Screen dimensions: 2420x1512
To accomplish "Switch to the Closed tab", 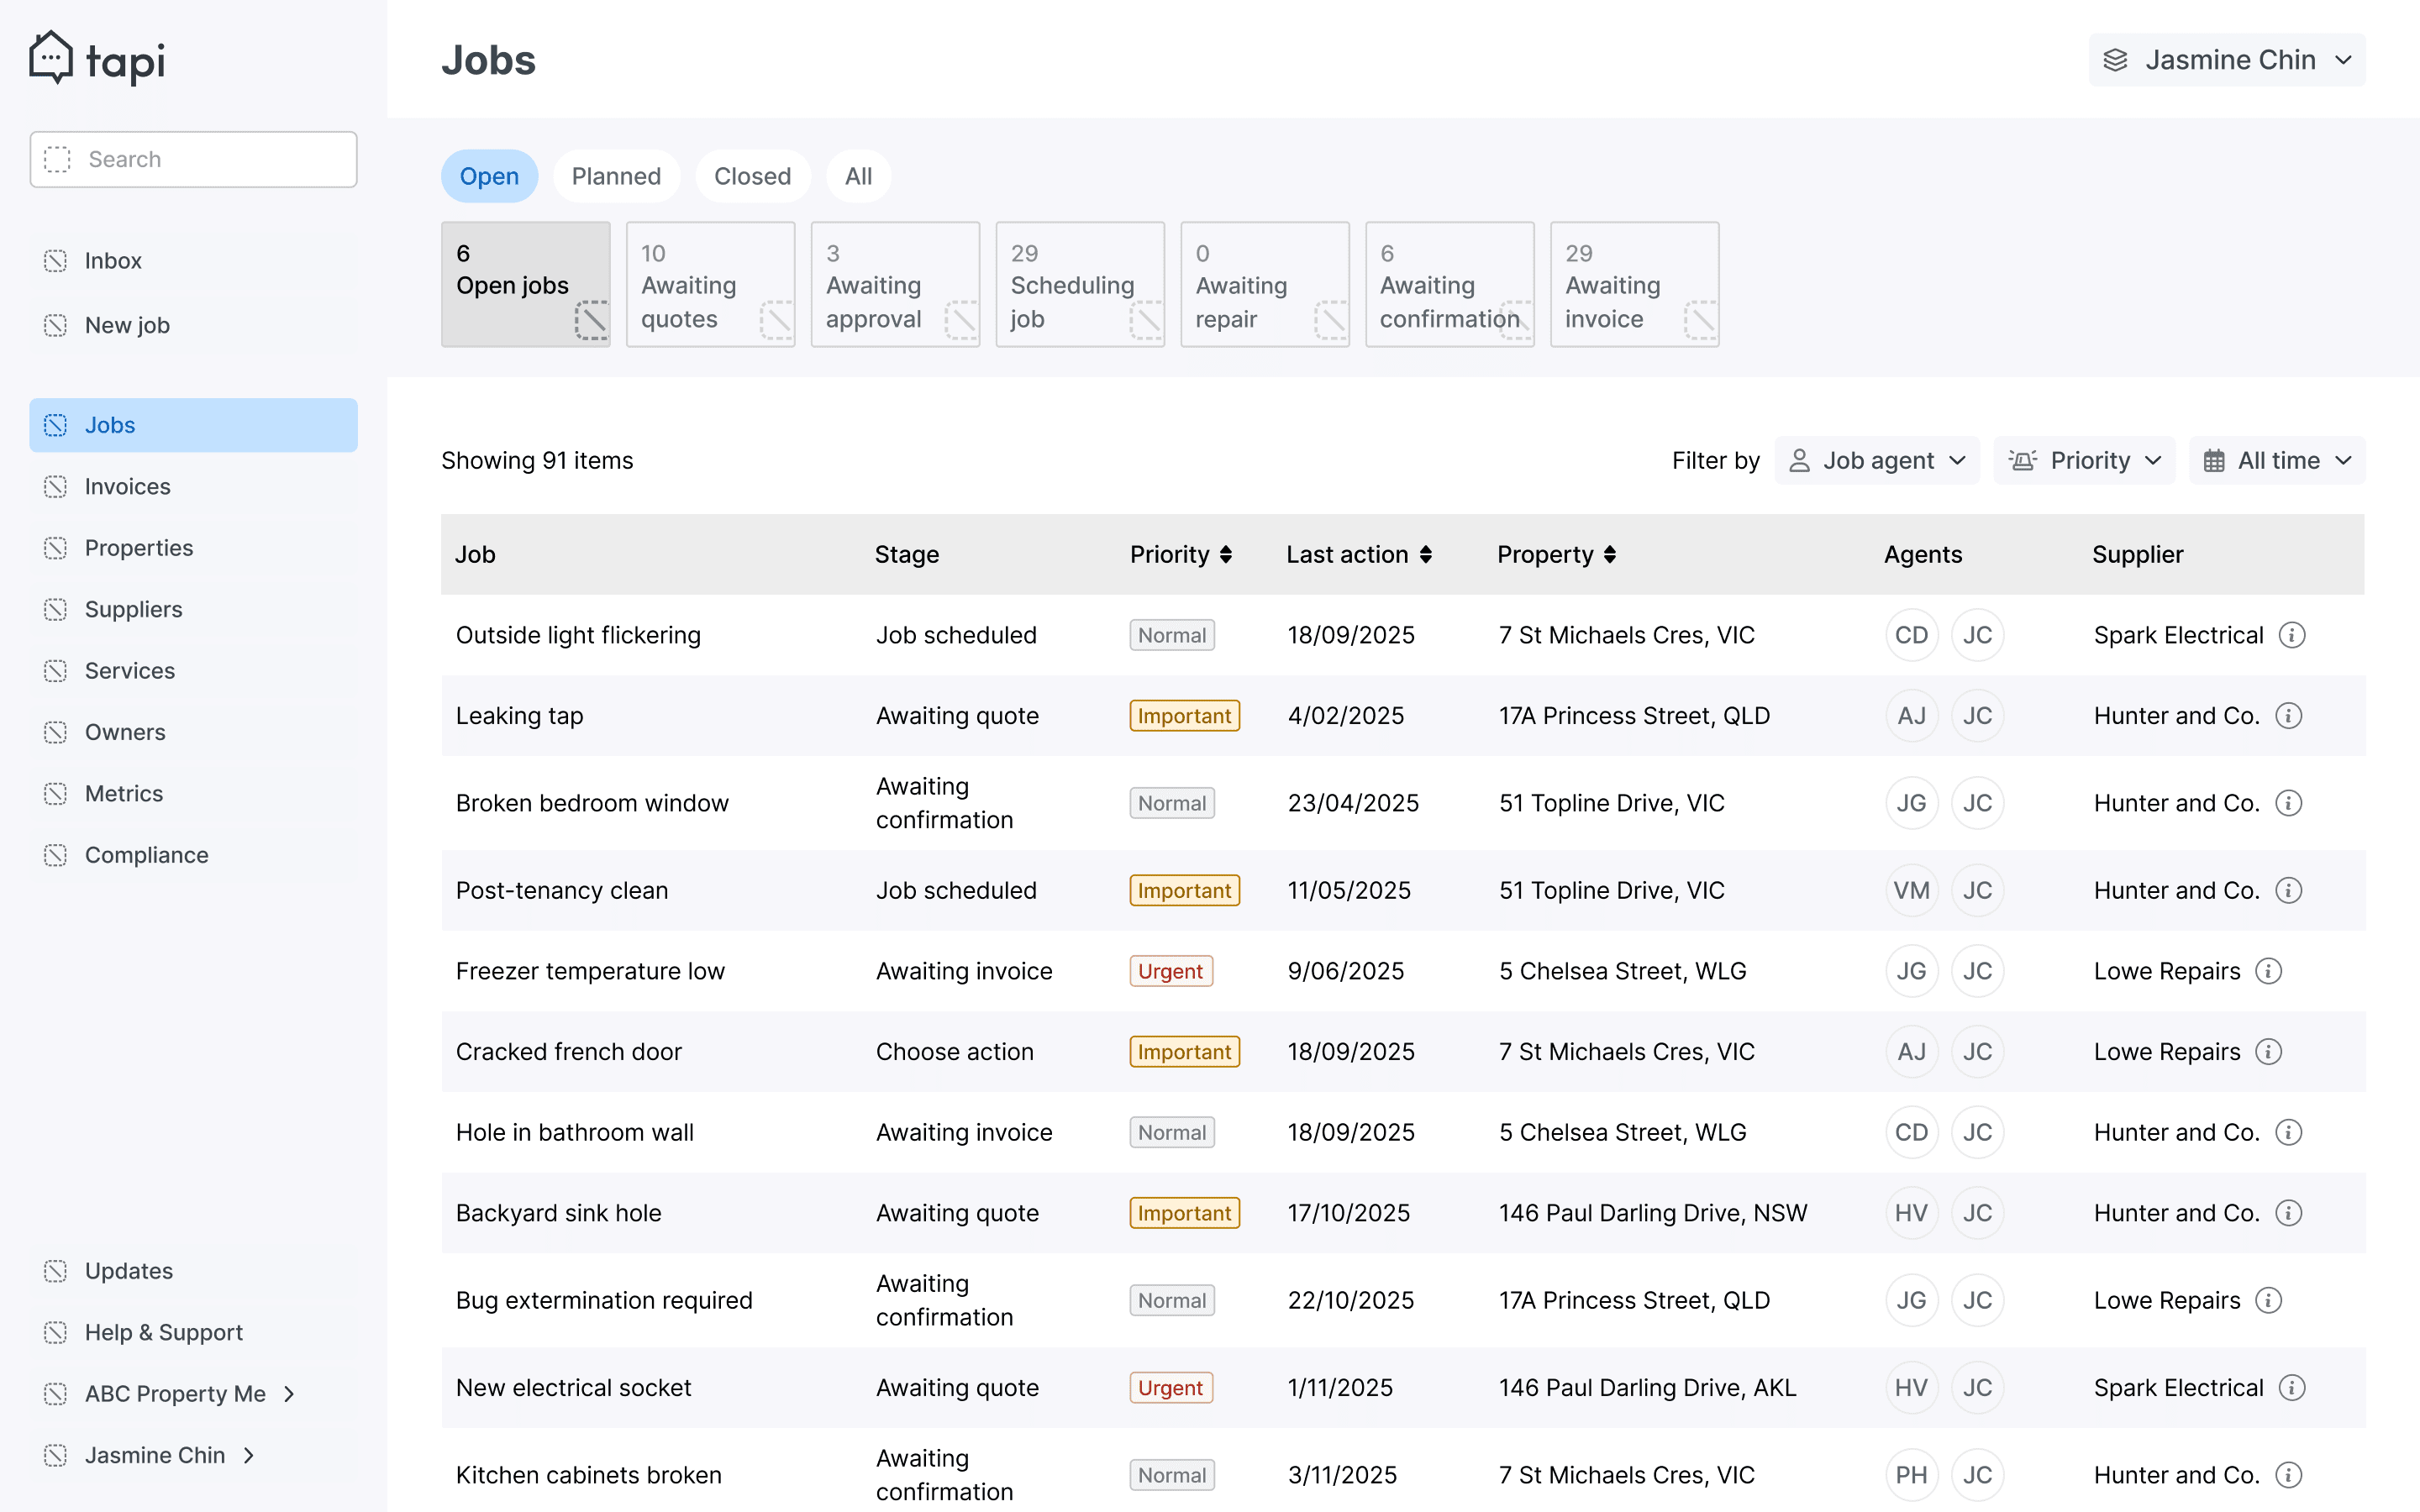I will click(x=752, y=177).
